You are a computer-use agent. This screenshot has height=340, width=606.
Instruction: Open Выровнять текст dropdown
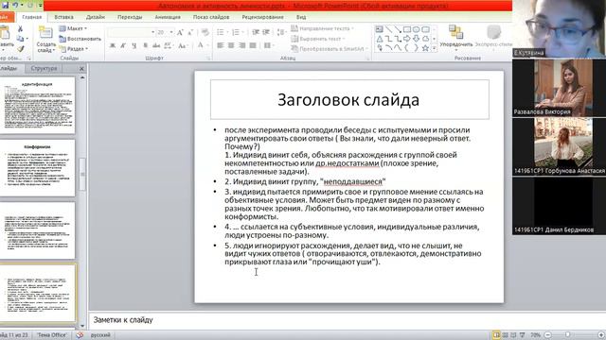coord(318,39)
